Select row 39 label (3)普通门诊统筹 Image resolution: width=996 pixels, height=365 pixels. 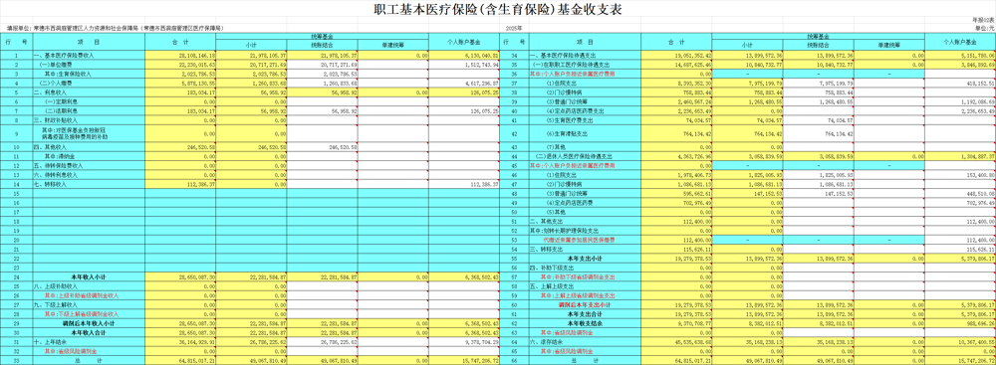[566, 101]
